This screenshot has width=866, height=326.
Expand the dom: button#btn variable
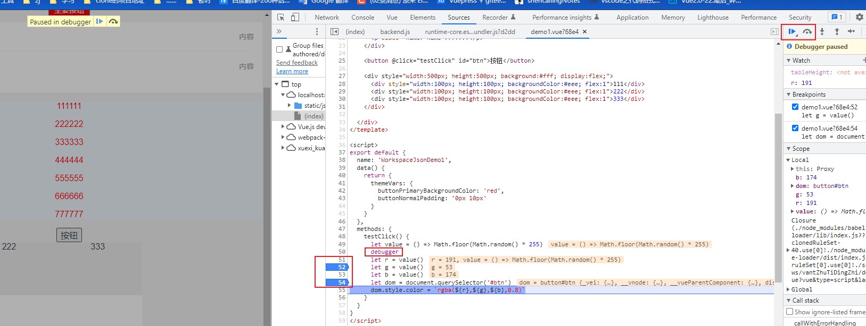pos(793,186)
